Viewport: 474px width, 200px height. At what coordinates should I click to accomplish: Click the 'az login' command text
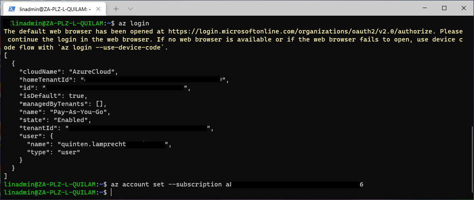pyautogui.click(x=134, y=23)
